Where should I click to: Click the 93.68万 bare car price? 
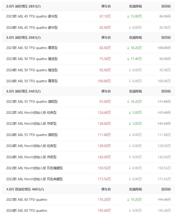105,101
